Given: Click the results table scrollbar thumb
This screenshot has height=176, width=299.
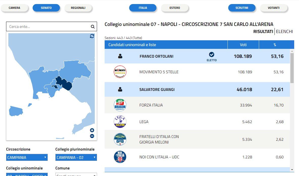Looking at the screenshot, I should click(292, 68).
